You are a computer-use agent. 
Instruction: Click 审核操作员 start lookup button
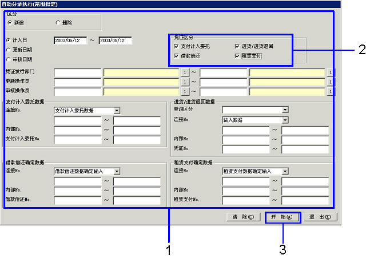185,91
